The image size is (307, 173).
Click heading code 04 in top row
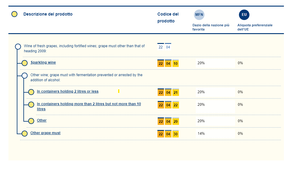point(168,47)
